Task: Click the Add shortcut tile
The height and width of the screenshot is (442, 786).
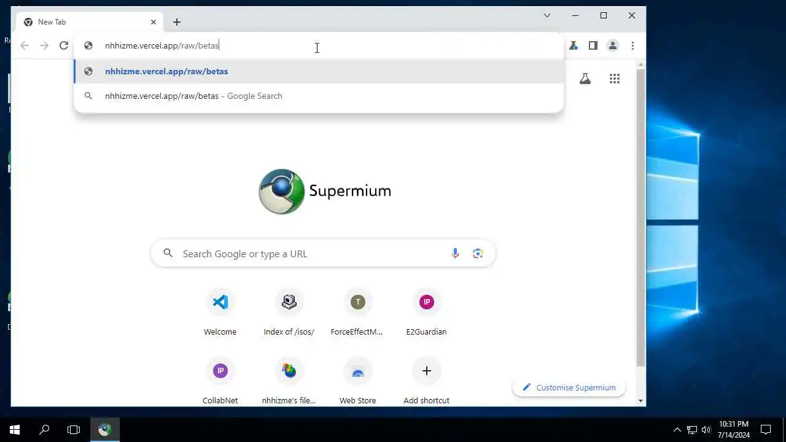Action: pos(426,381)
